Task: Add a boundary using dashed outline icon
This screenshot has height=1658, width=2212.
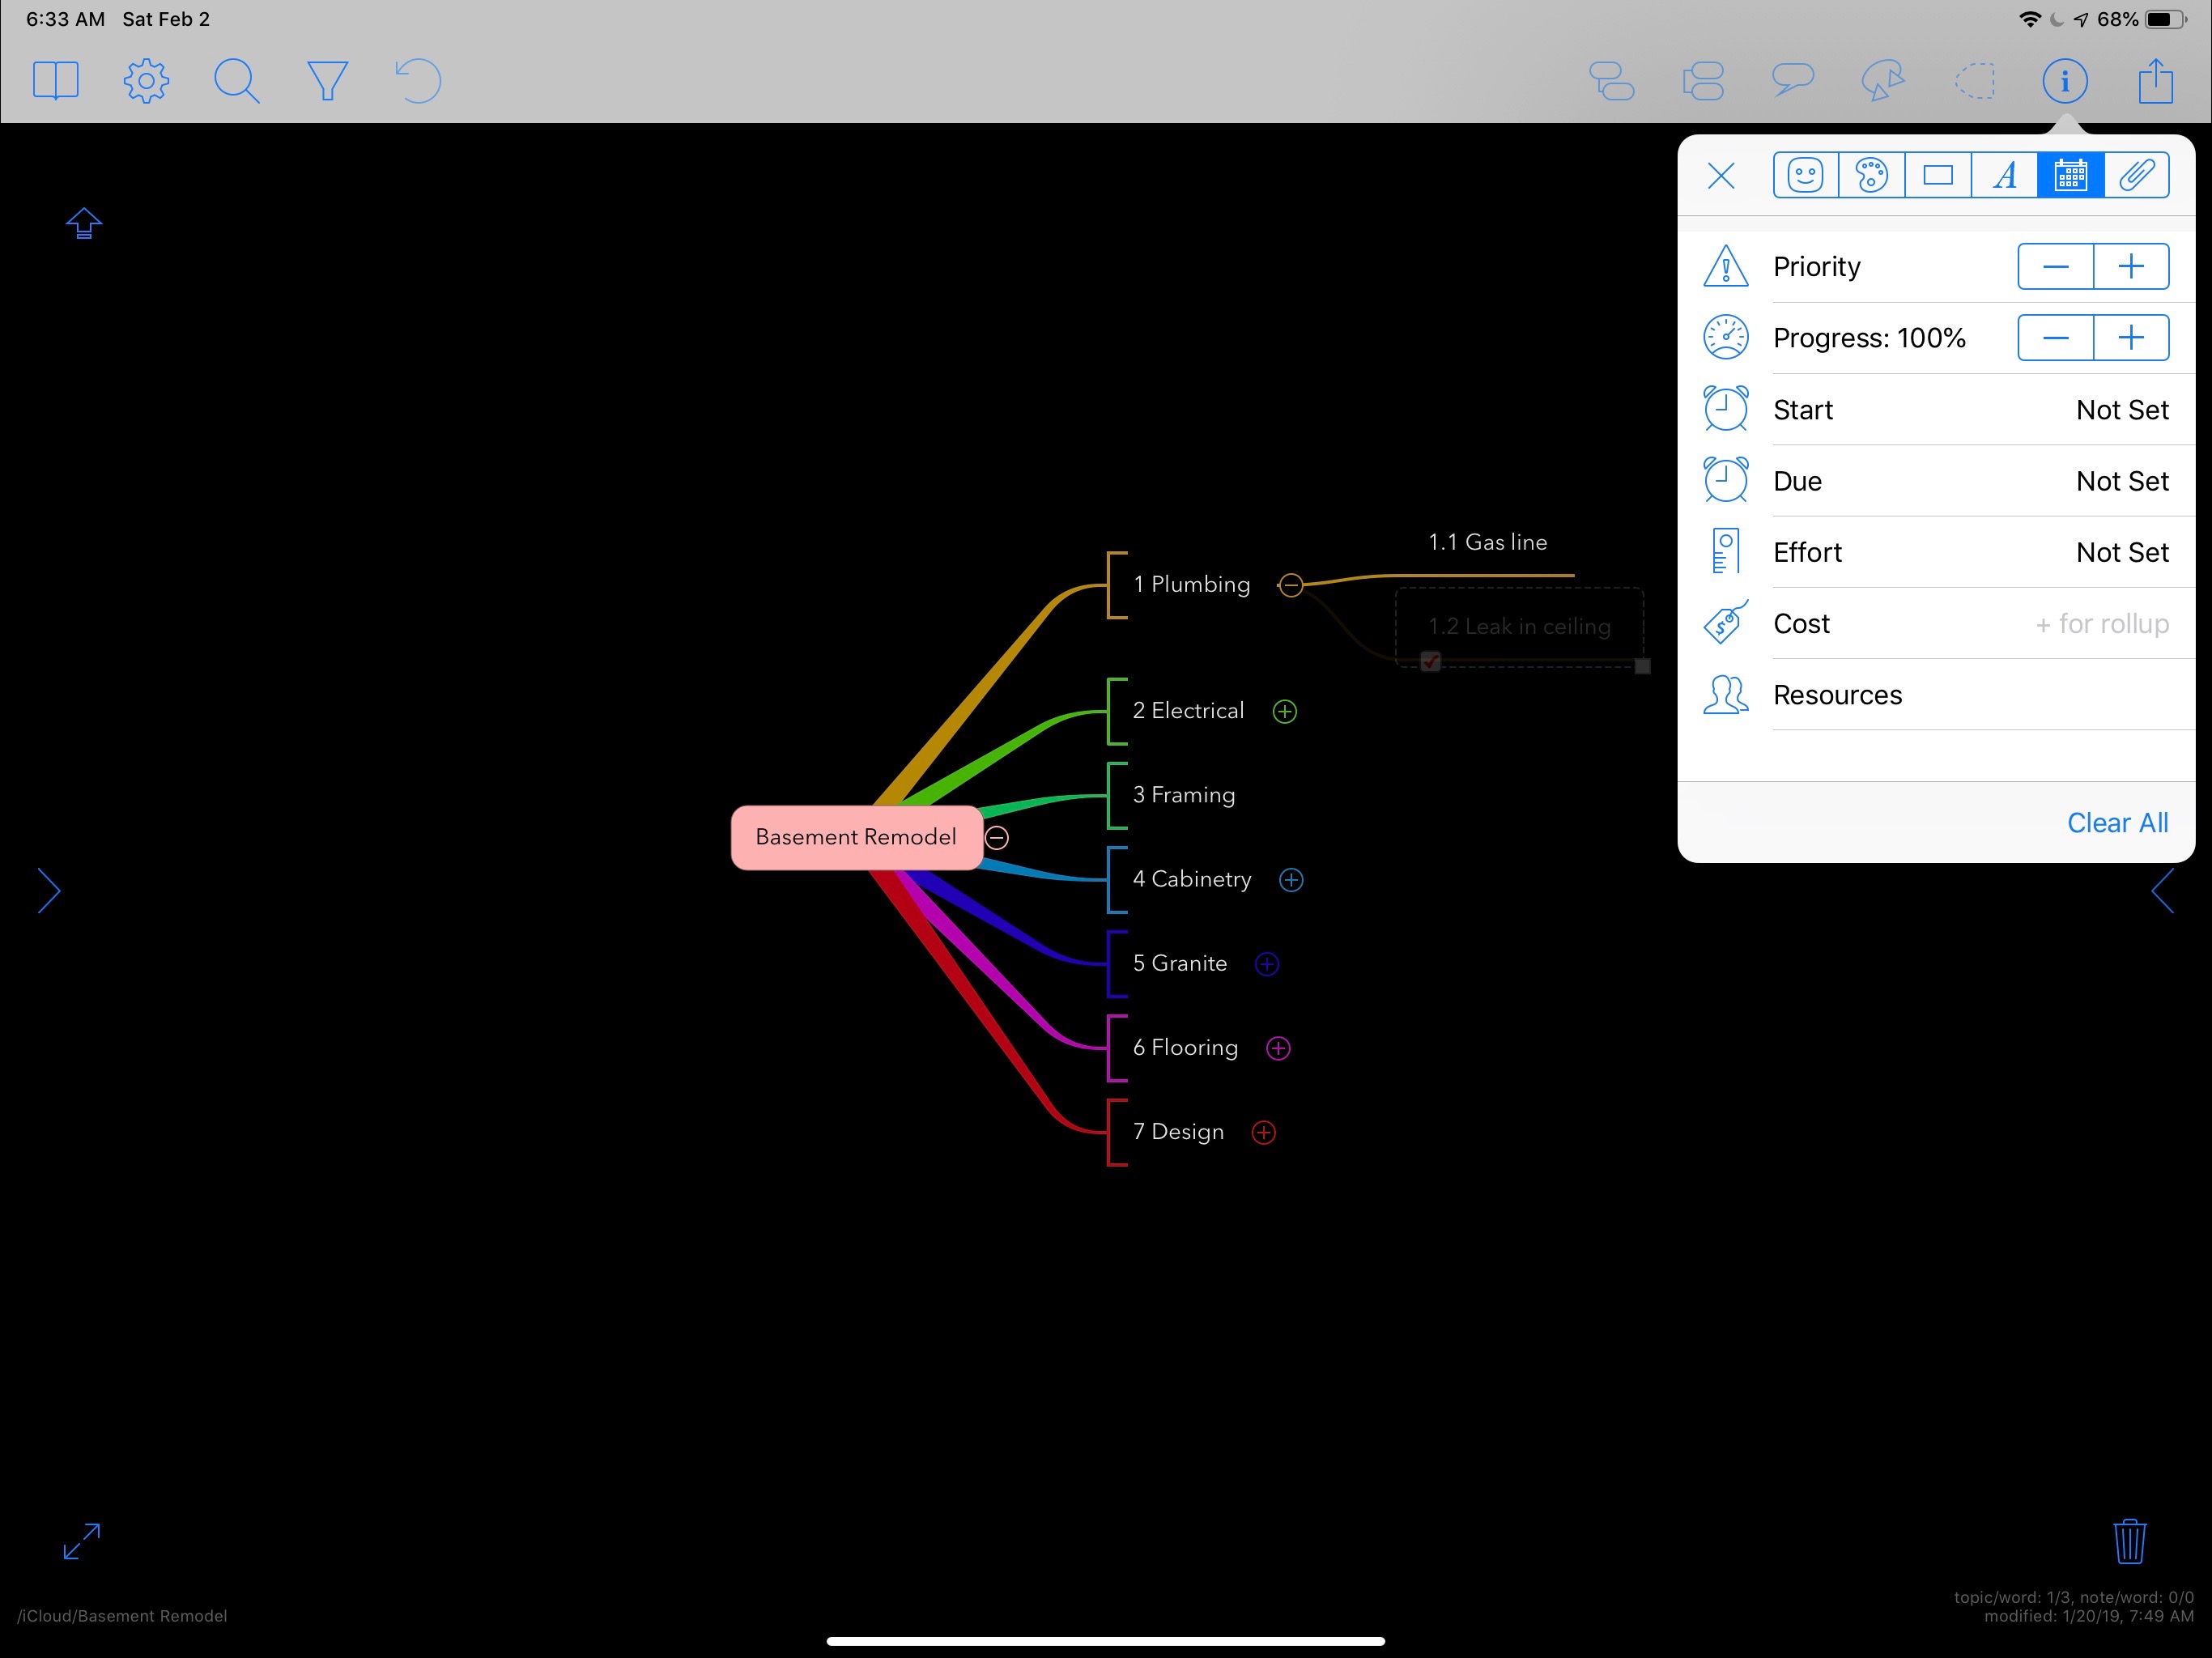Action: [1975, 81]
